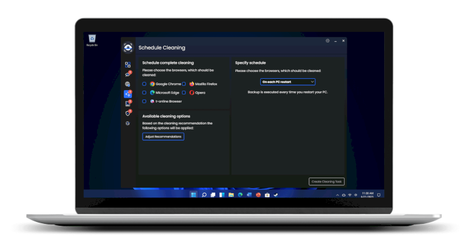Open the taskbar clock and date

click(367, 195)
